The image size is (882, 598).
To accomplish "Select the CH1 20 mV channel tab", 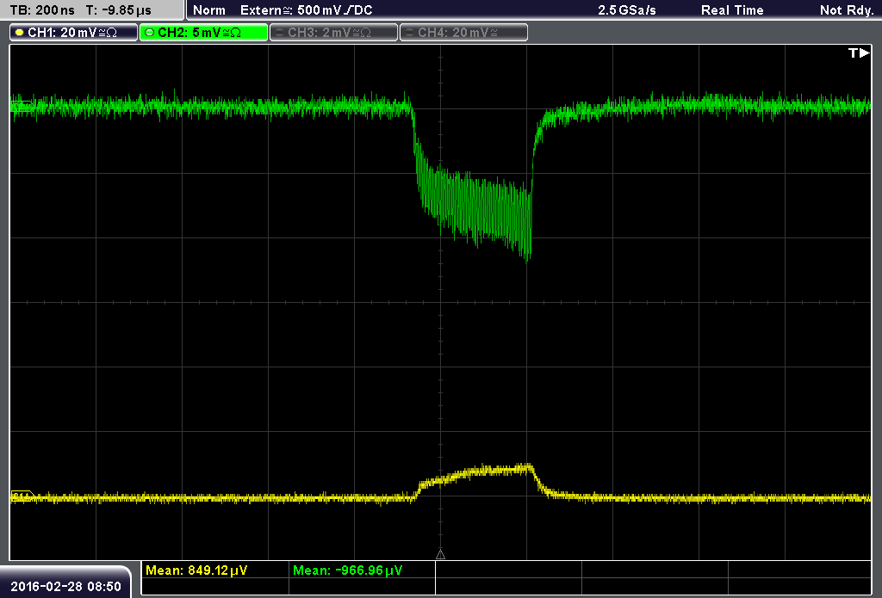I will tap(74, 33).
